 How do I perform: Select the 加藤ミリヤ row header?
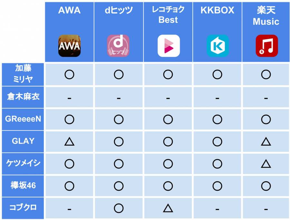click(23, 74)
